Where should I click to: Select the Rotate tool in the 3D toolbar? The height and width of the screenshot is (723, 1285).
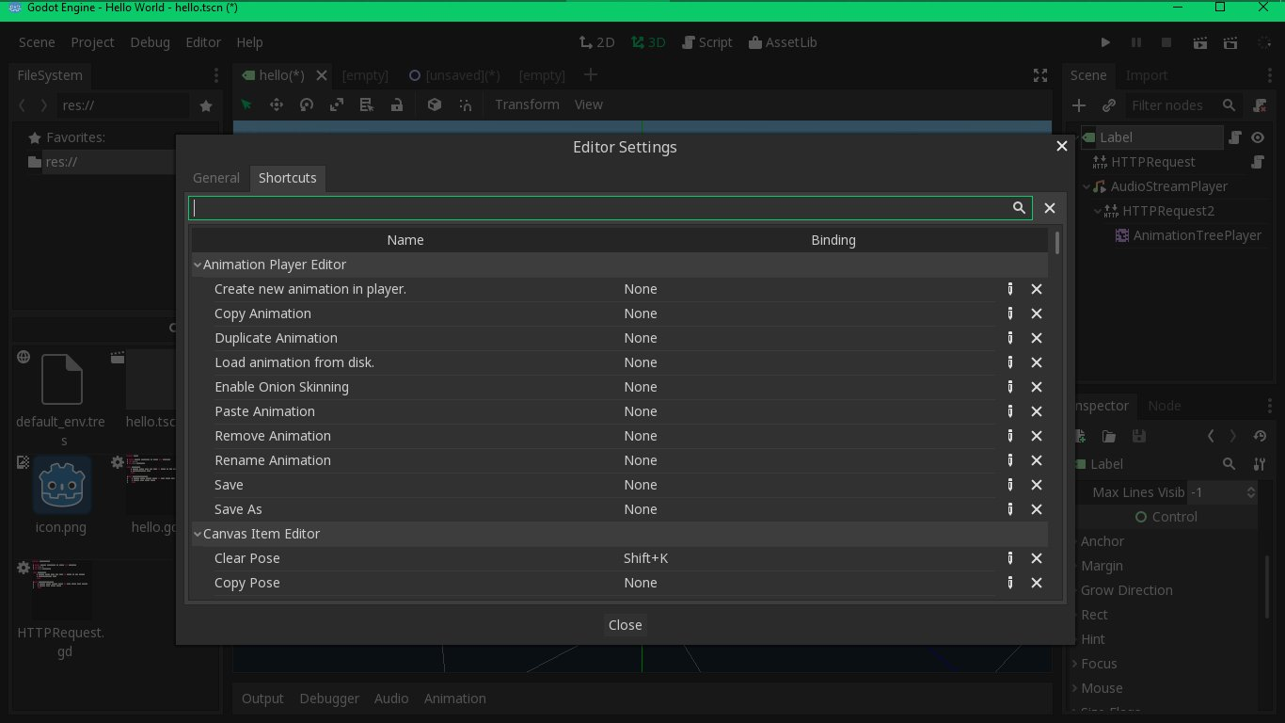click(306, 104)
